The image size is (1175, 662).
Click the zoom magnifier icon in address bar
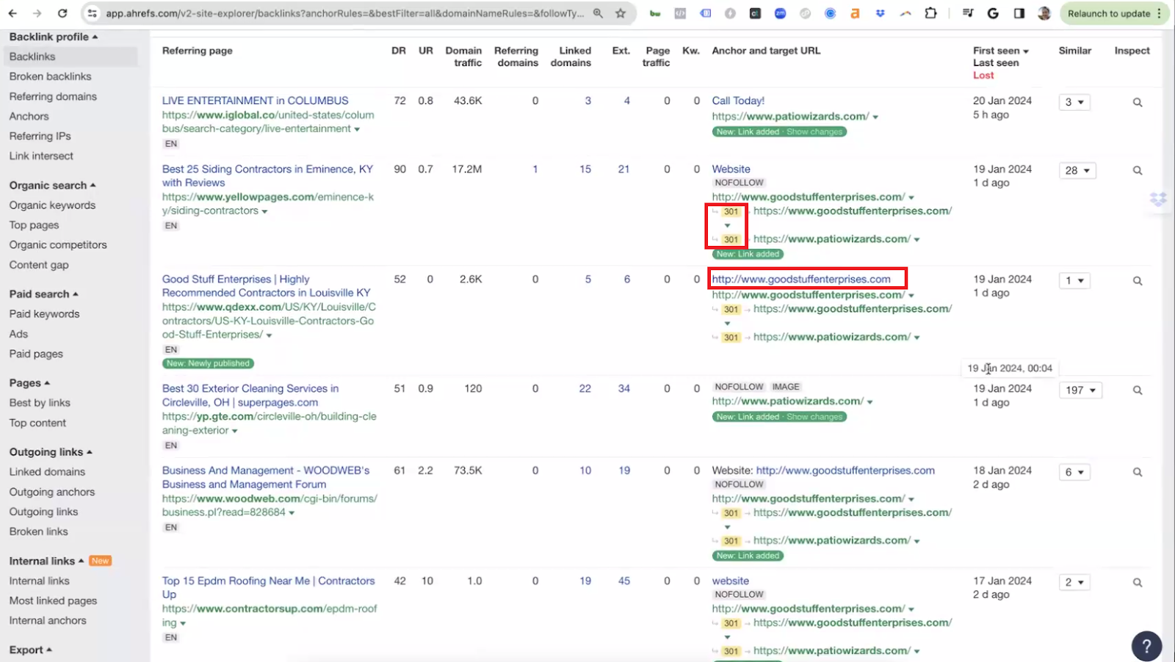599,13
